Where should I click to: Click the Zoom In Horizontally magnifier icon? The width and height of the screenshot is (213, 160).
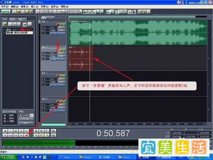pyautogui.click(x=36, y=131)
